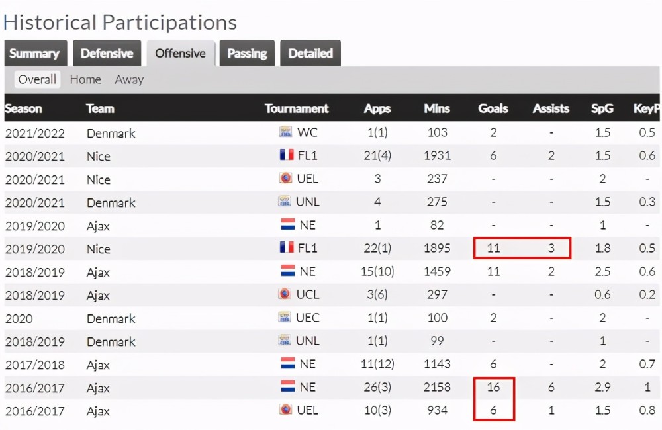Viewport: 662px width, 430px height.
Task: Sort by the Mins column header
Action: tap(437, 108)
